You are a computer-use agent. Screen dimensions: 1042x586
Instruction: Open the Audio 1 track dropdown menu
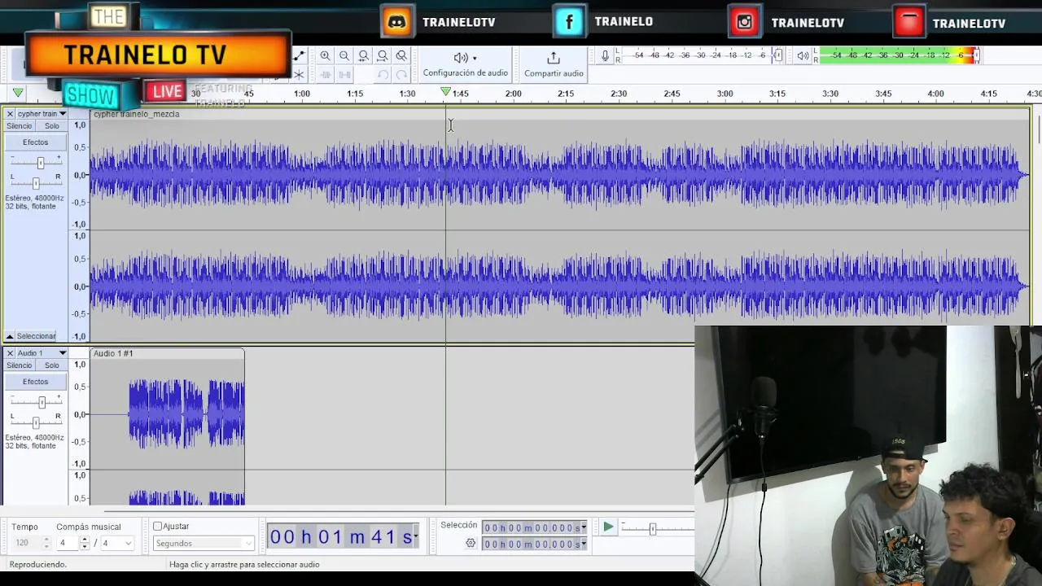(x=62, y=353)
